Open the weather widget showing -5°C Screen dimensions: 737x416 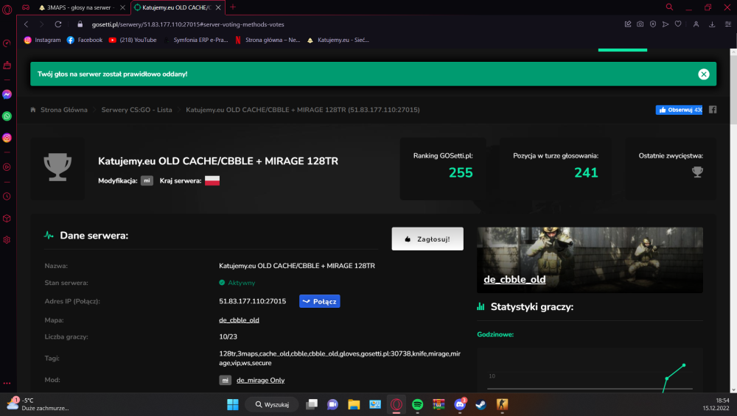[x=38, y=403]
